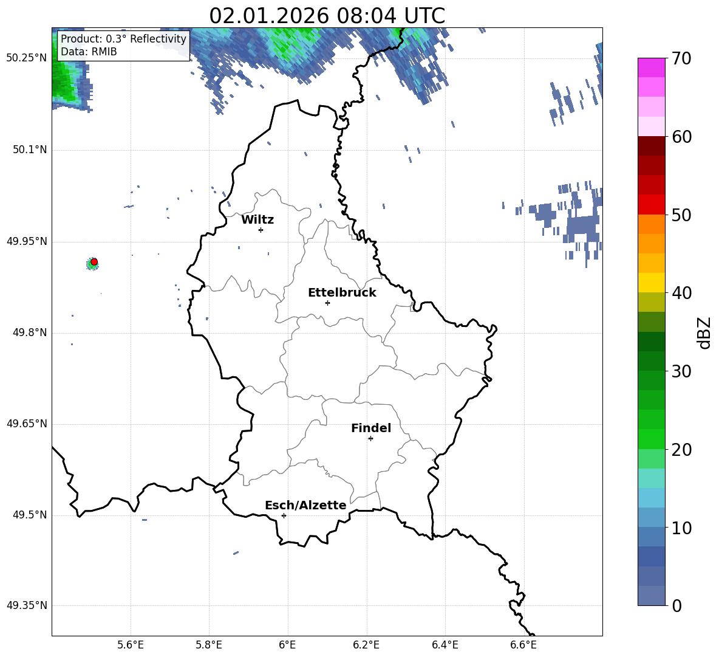
Task: Click the 5.6°E longitude label
Action: 131,645
